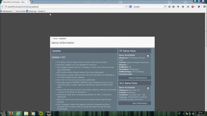Click the Update 1.02 heading
This screenshot has height=116, width=207.
coord(58,57)
